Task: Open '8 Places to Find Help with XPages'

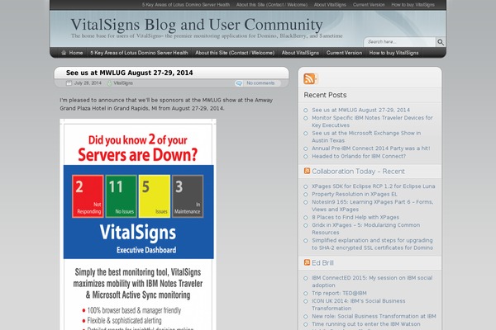Action: [355, 217]
